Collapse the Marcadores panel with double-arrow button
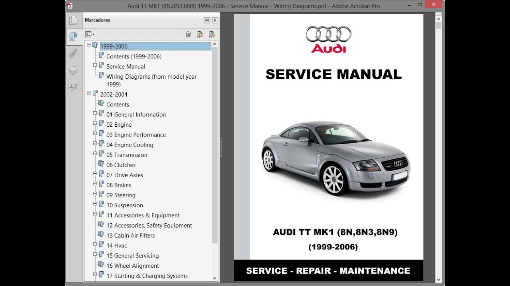This screenshot has height=286, width=510. [207, 20]
